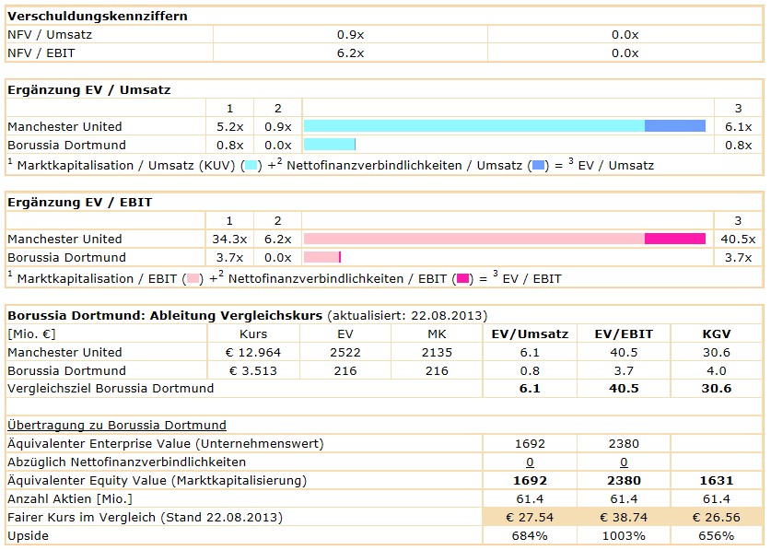Screen dimensions: 771x550
Task: Click the 'Verschuldungskennziffern' heading
Action: (98, 17)
